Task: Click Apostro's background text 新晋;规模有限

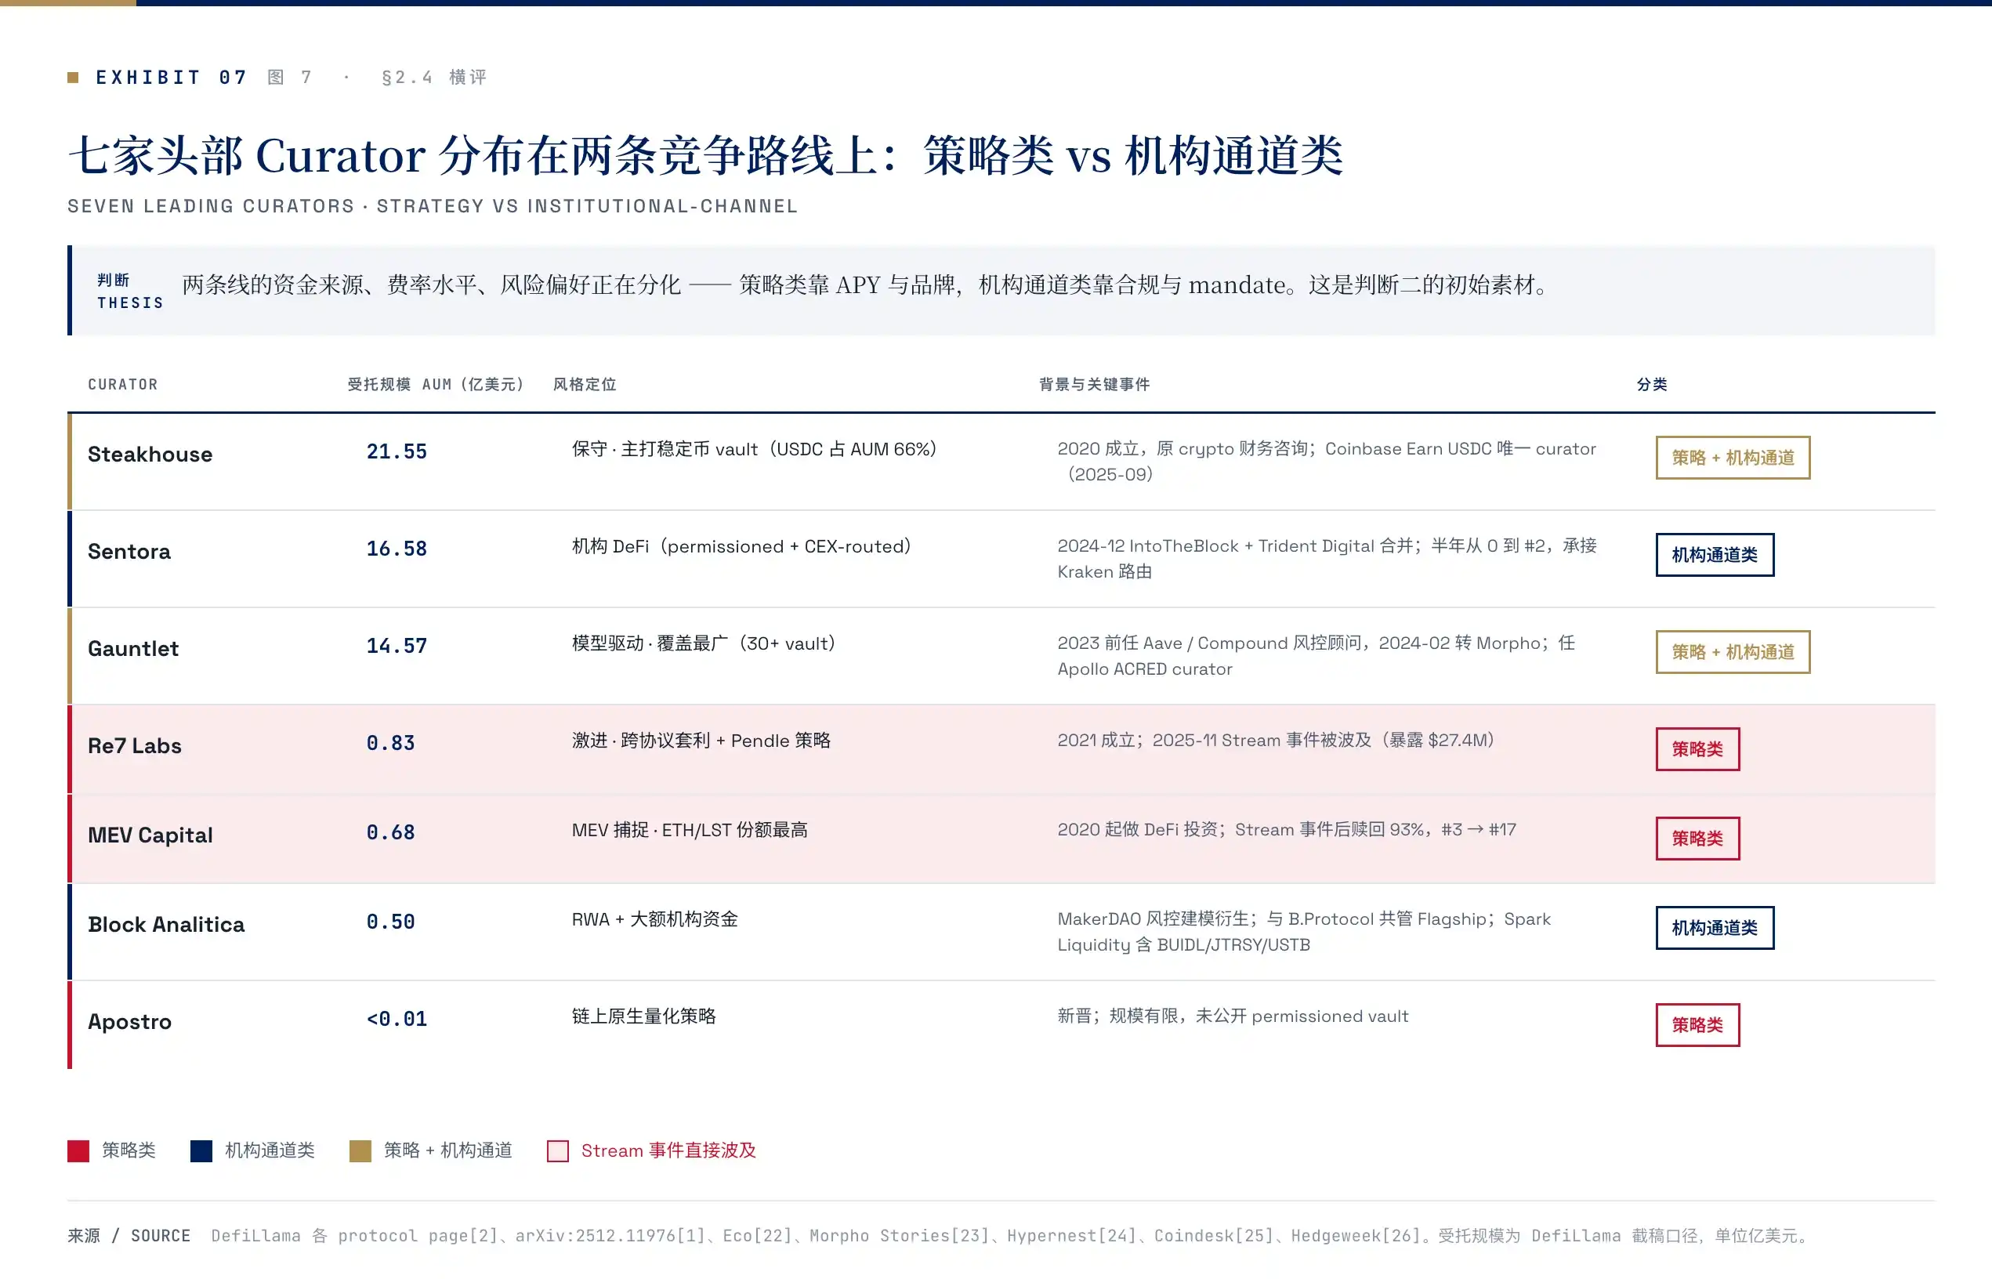Action: coord(1233,1016)
